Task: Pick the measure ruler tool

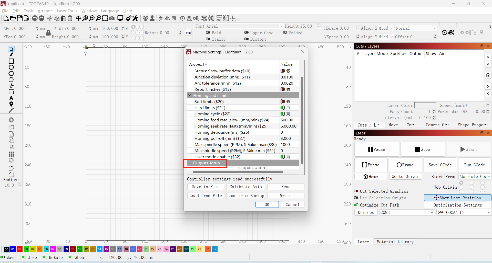Action: (x=11, y=110)
